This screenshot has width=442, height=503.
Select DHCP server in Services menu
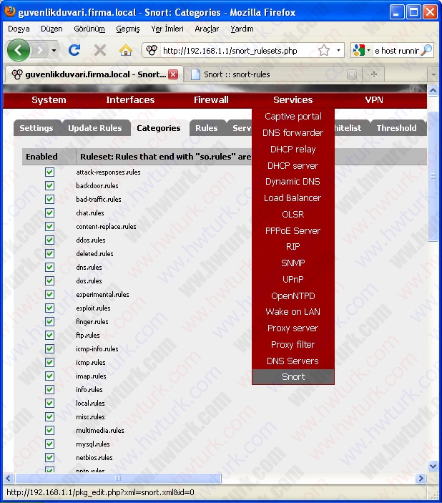pos(293,165)
